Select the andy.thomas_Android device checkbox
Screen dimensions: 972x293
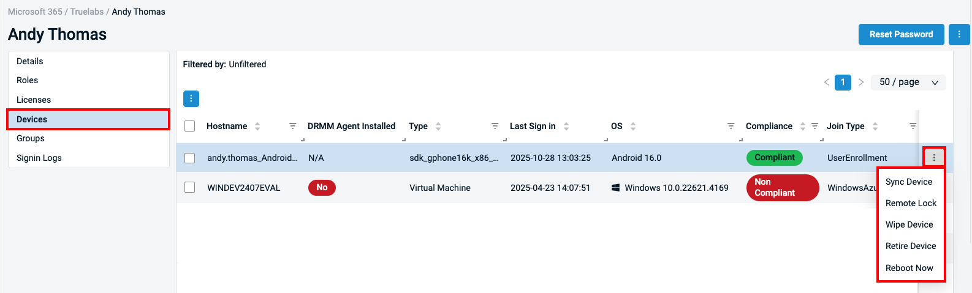190,158
